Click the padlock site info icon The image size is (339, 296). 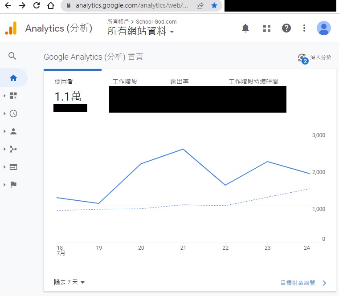coord(69,5)
